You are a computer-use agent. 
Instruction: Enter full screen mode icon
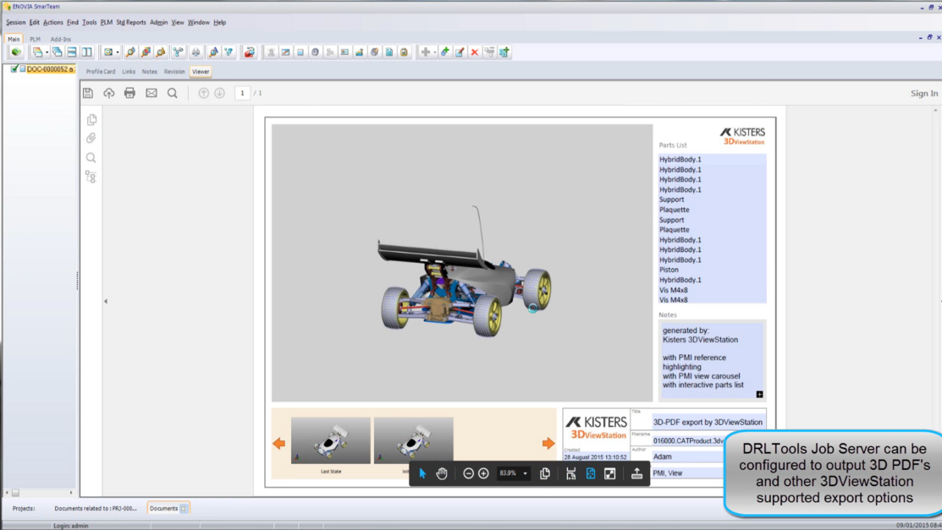coord(609,473)
